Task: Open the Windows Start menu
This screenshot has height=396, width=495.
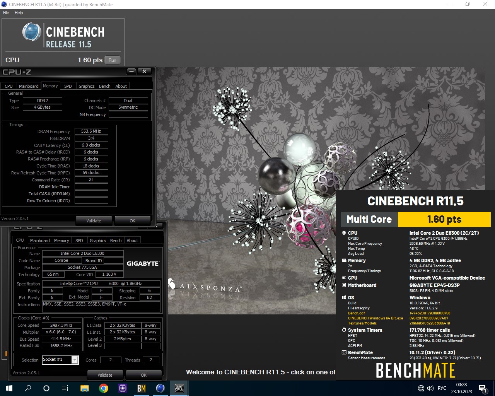Action: [9, 388]
